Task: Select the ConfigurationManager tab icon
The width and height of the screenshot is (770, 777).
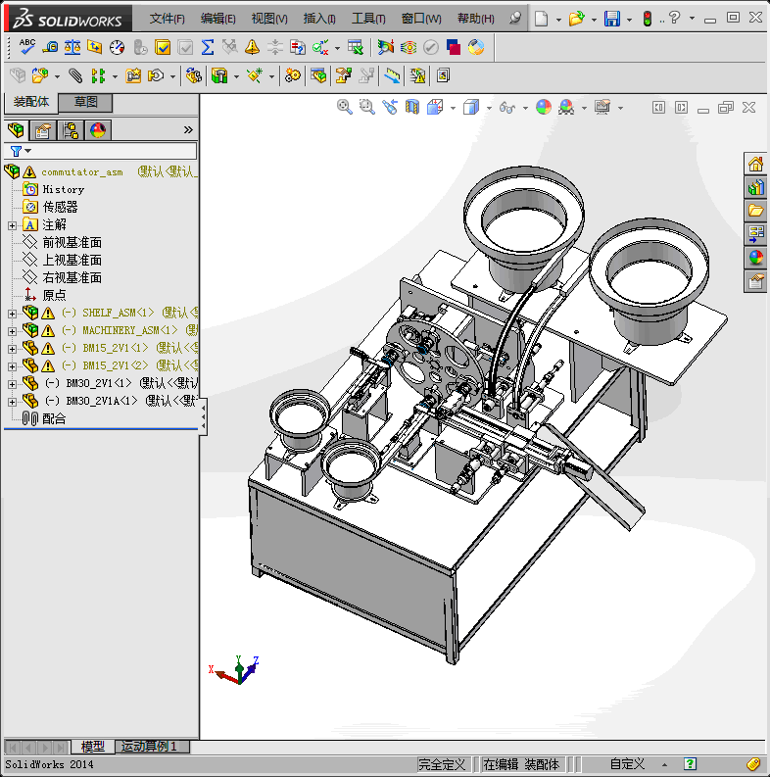Action: [71, 130]
